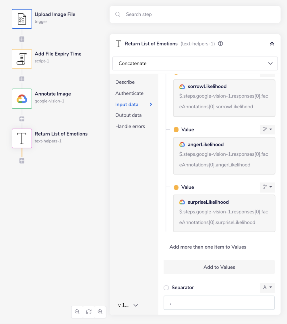Click inside the Separator text field
Viewport: 287px width, 324px height.
click(219, 303)
